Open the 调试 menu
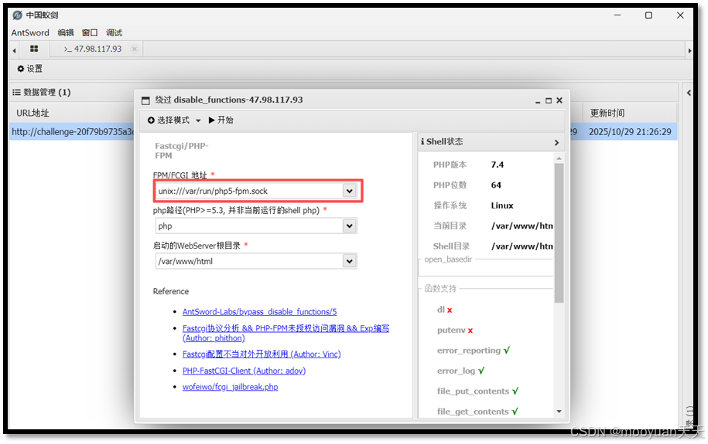The width and height of the screenshot is (708, 444). point(114,32)
